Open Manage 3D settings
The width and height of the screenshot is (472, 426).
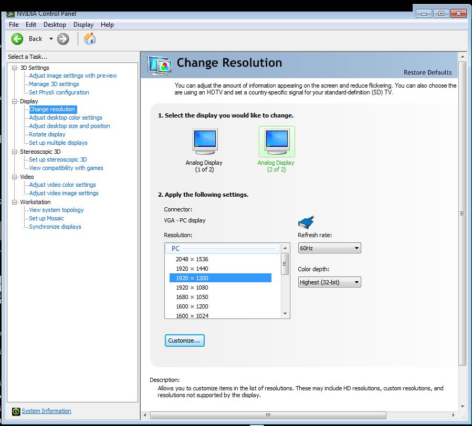click(x=54, y=84)
